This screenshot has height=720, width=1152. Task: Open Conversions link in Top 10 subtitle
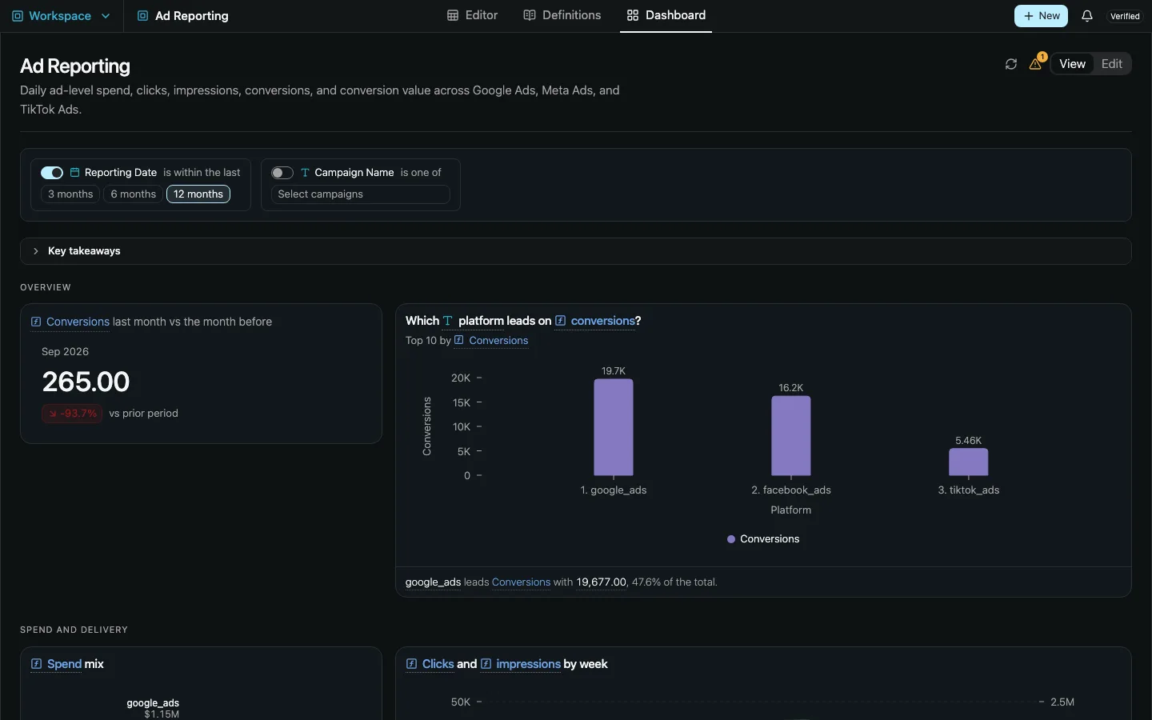(x=498, y=341)
